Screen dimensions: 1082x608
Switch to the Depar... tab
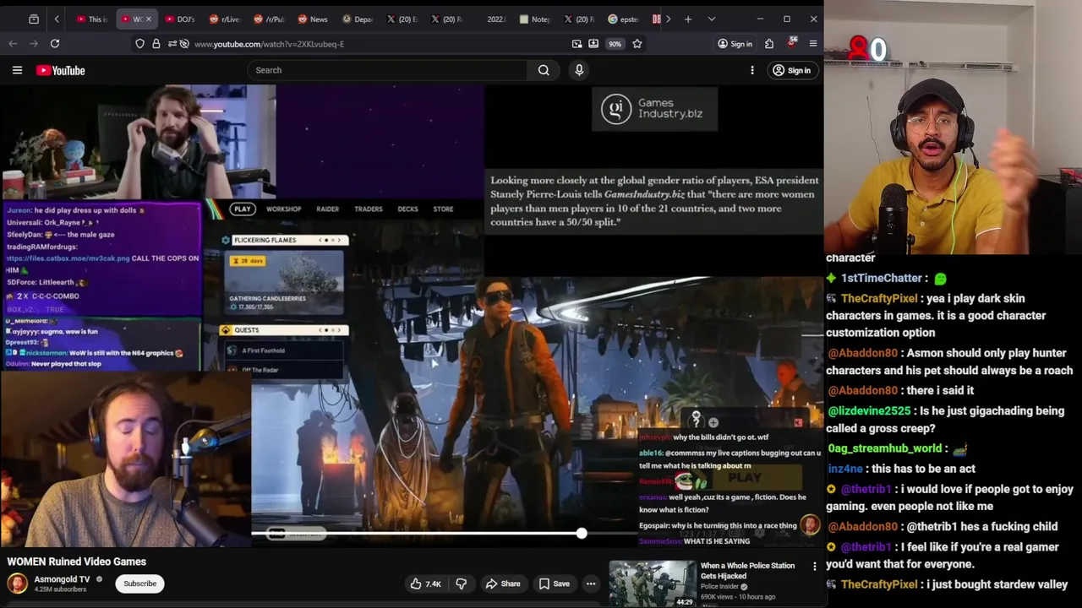tap(358, 19)
